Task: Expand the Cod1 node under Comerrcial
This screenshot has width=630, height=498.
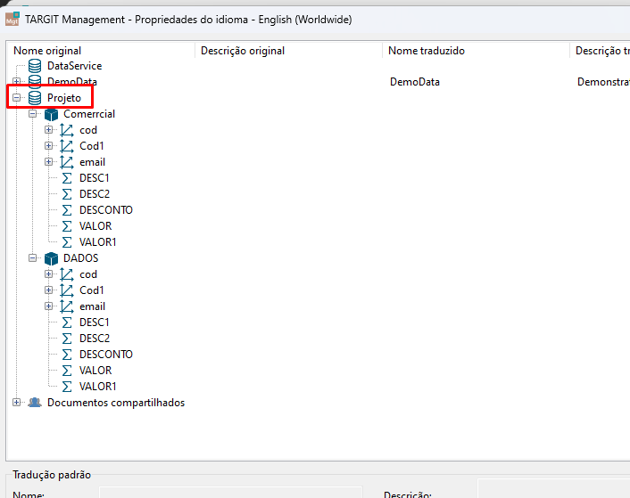Action: 48,145
